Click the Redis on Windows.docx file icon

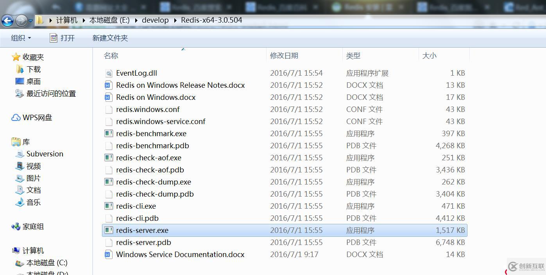coord(109,97)
